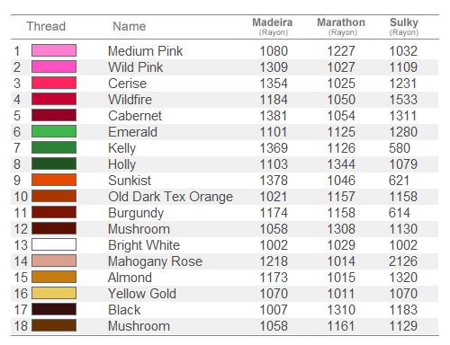Click Madeira code 1369 for Kelly

[274, 148]
